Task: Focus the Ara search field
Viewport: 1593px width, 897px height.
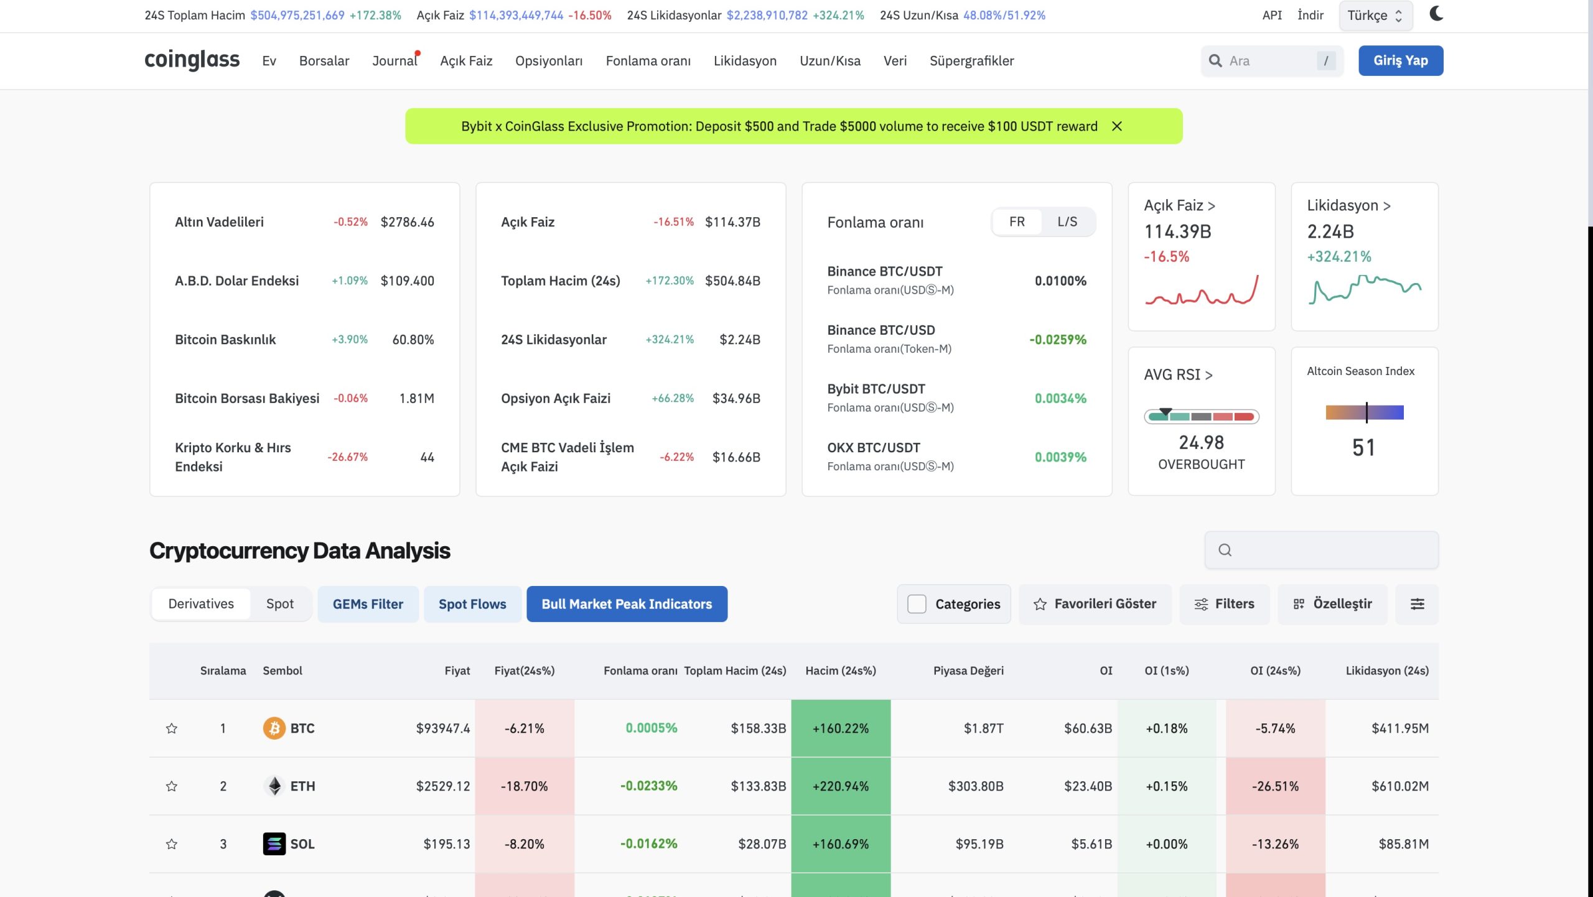Action: (x=1271, y=61)
